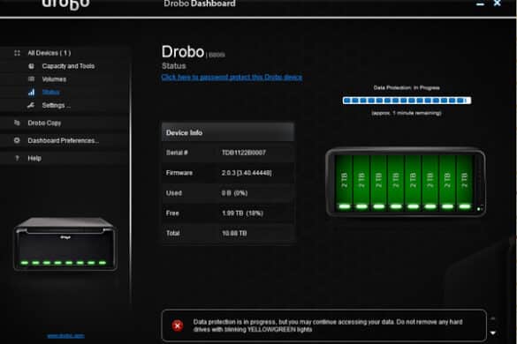517x344 pixels.
Task: Minimize the Drobo Dashboard window
Action: (x=480, y=4)
